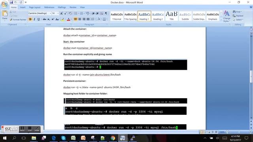Toggle underline formatting
253x142 pixels.
[x=38, y=19]
